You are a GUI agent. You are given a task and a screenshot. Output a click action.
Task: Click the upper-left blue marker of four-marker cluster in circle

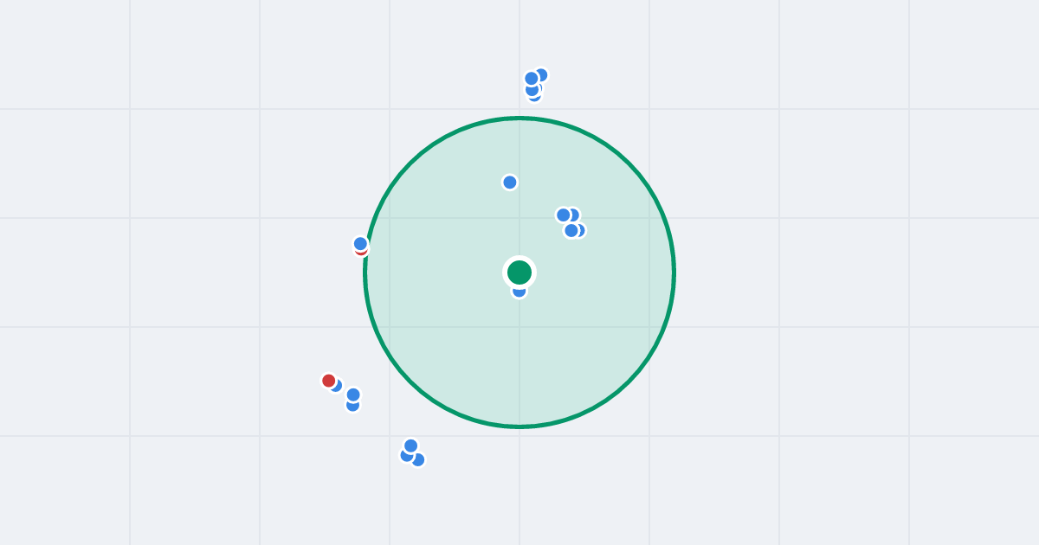point(564,215)
